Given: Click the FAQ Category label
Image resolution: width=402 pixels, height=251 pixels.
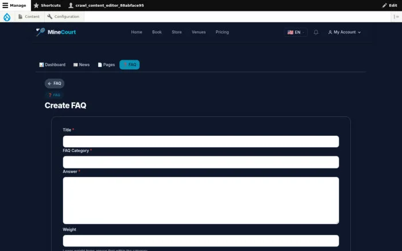Looking at the screenshot, I should pyautogui.click(x=76, y=151).
